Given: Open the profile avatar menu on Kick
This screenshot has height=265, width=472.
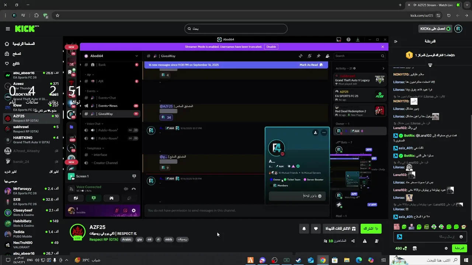Looking at the screenshot, I should 458,29.
